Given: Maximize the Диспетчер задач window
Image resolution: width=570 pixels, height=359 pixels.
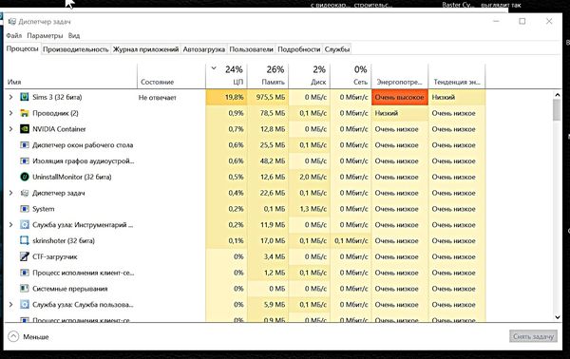Looking at the screenshot, I should coord(522,22).
